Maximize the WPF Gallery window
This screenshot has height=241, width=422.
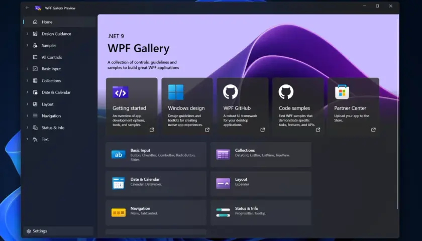coord(377,6)
